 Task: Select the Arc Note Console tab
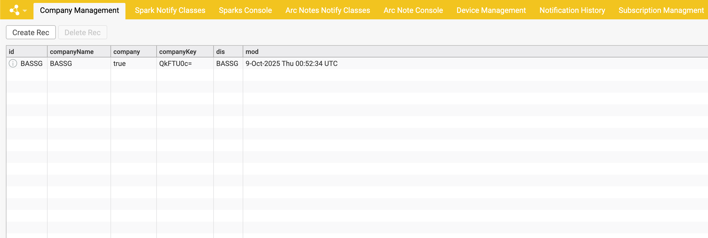pyautogui.click(x=413, y=10)
